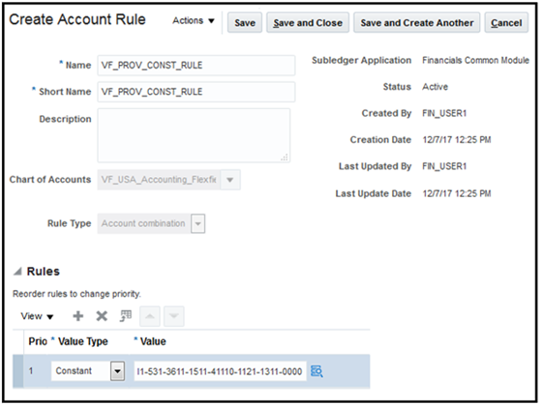Click the Save button
Image resolution: width=542 pixels, height=405 pixels.
tap(245, 23)
